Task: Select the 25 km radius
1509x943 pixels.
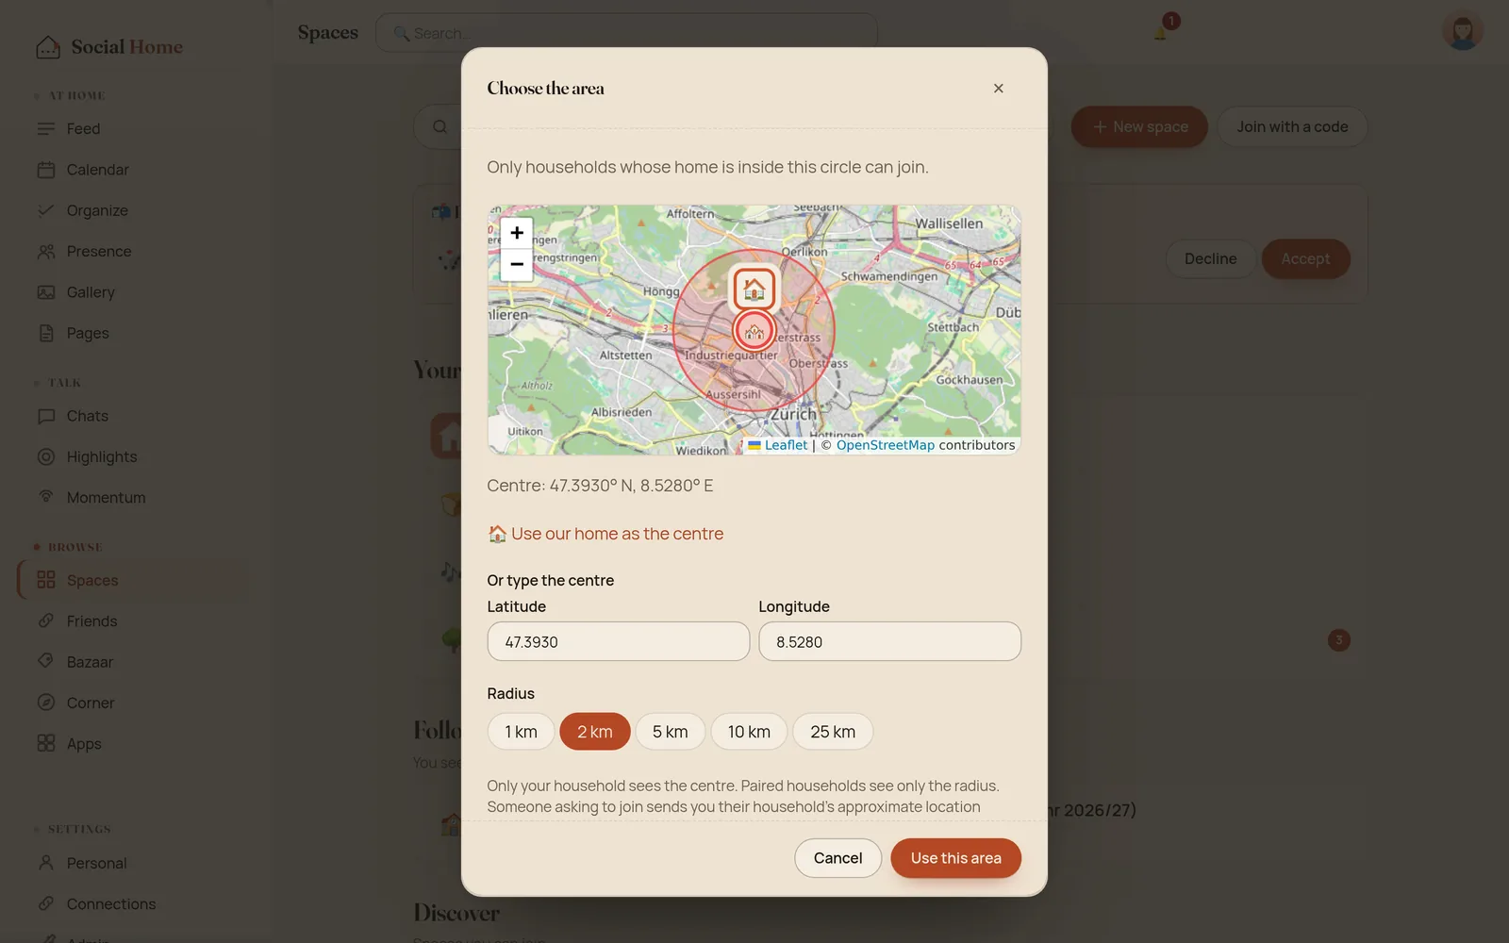Action: [x=833, y=732]
